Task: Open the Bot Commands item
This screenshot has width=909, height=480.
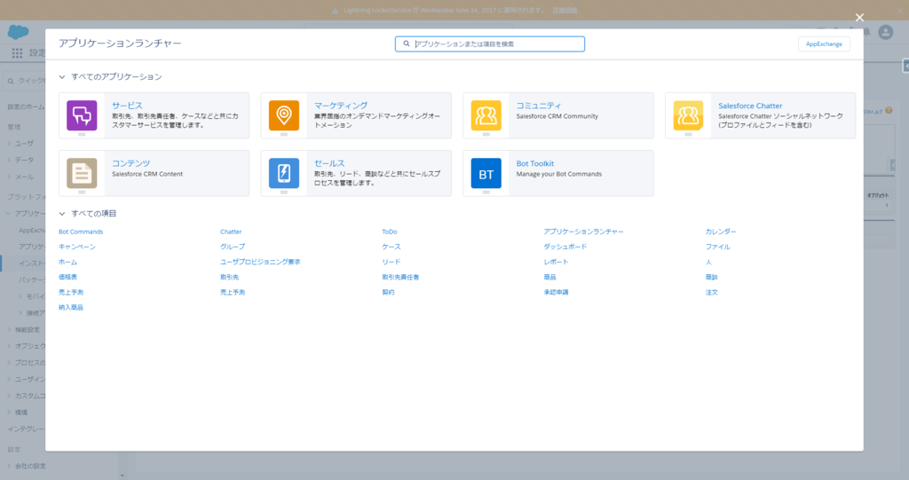Action: tap(81, 232)
